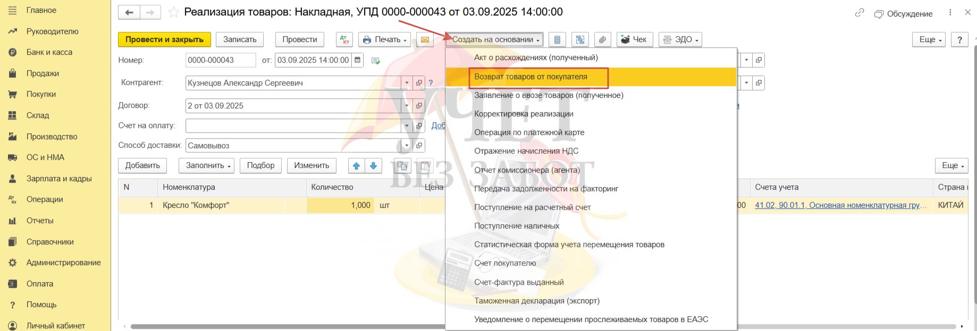Image resolution: width=977 pixels, height=331 pixels.
Task: Expand the Способ доставки dropdown
Action: [407, 146]
